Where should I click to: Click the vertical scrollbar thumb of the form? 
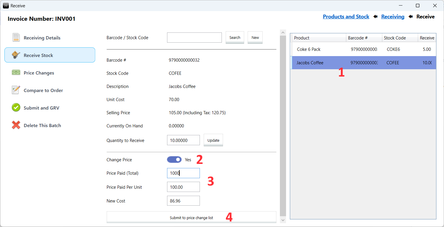(x=283, y=126)
